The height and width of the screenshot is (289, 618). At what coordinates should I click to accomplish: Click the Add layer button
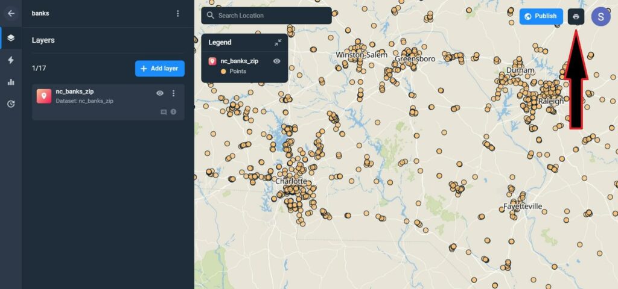point(159,69)
